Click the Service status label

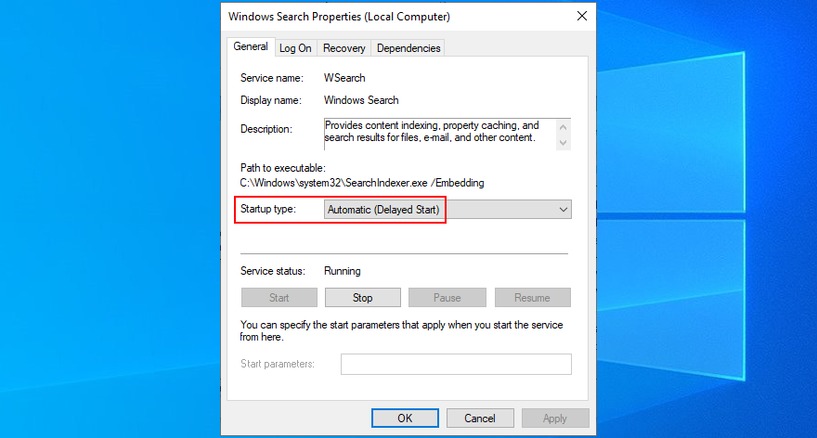273,271
